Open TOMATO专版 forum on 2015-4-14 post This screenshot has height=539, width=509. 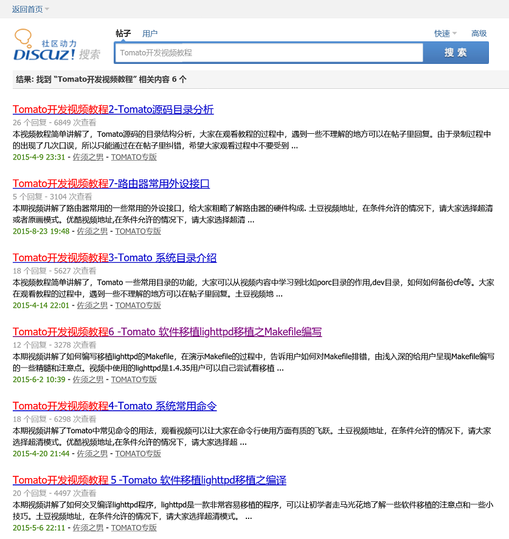(x=138, y=305)
